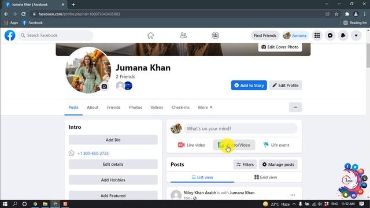Expand the Account dropdown arrow
Image resolution: width=370 pixels, height=208 pixels.
coord(356,35)
